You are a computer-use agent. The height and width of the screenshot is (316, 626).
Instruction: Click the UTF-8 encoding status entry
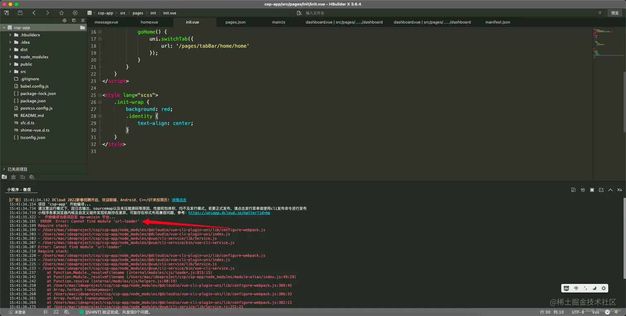[578, 312]
